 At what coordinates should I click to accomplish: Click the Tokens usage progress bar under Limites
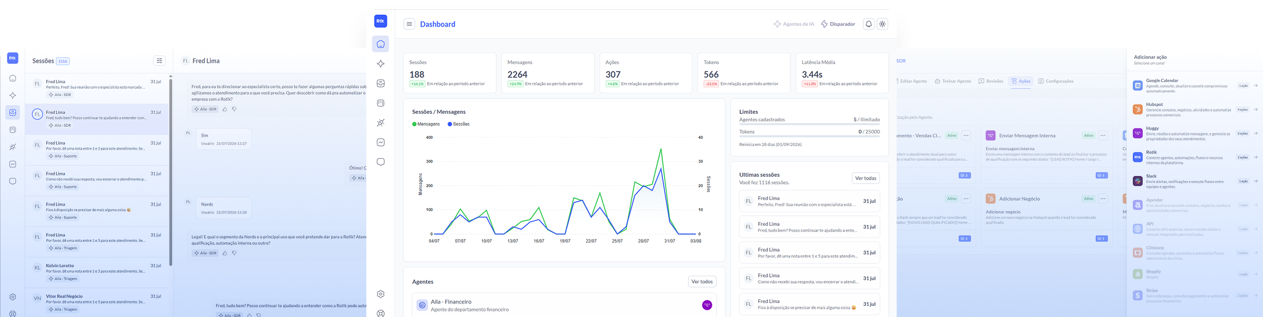pos(810,137)
